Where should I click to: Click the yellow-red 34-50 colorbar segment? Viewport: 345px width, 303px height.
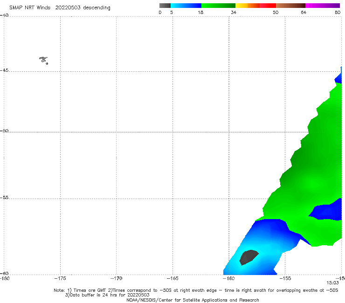255,6
